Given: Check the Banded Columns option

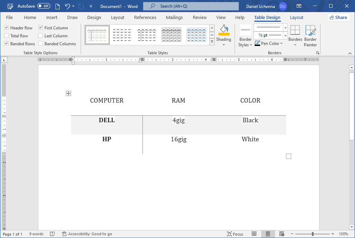Looking at the screenshot, I should click(41, 44).
